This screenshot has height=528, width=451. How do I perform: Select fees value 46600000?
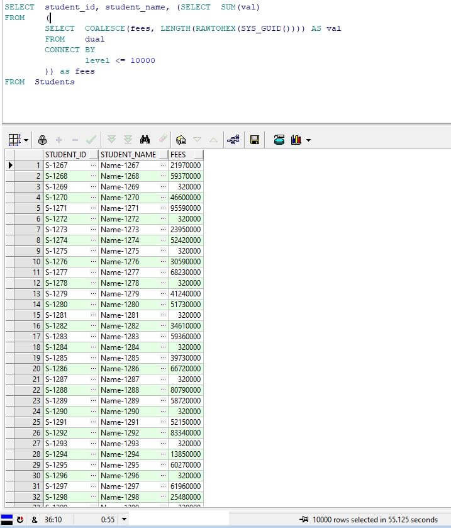[x=186, y=198]
